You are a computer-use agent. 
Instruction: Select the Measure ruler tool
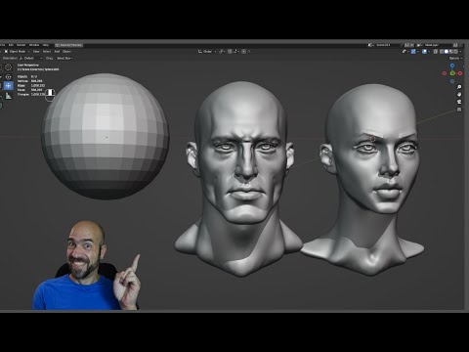tap(9, 96)
